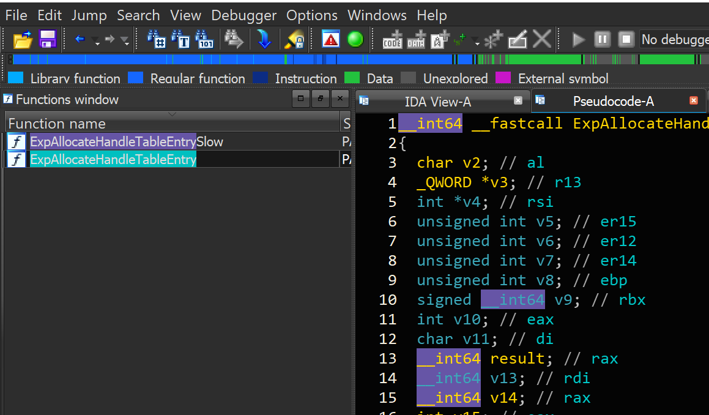This screenshot has height=415, width=709.
Task: Search for immediate value binoculars icon
Action: tap(157, 39)
